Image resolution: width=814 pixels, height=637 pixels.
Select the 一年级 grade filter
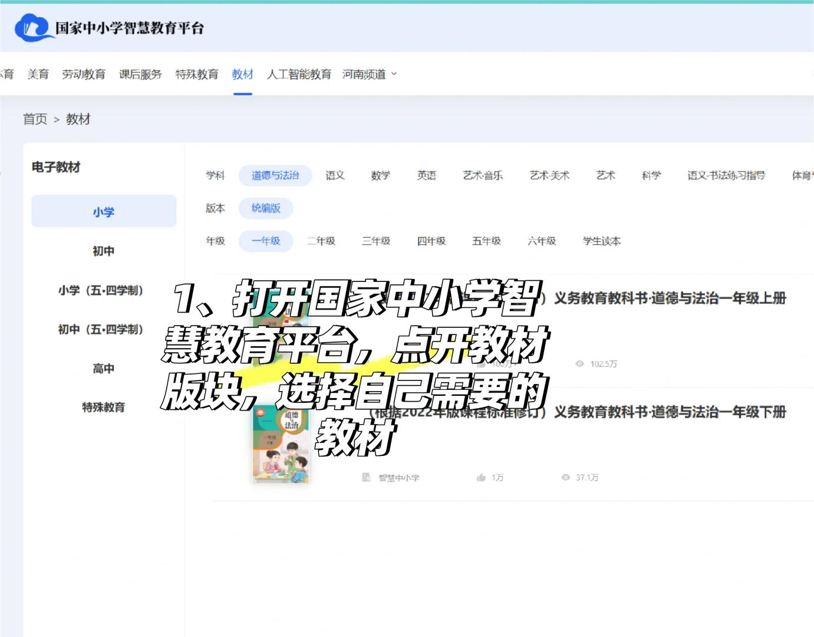[x=266, y=241]
